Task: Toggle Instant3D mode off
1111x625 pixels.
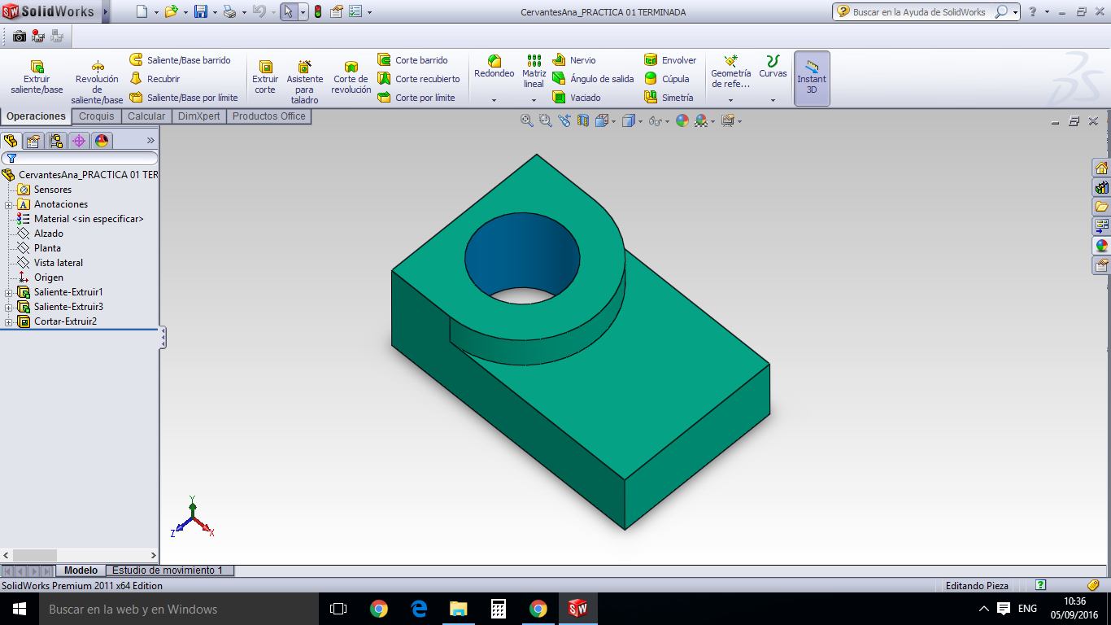Action: click(811, 77)
